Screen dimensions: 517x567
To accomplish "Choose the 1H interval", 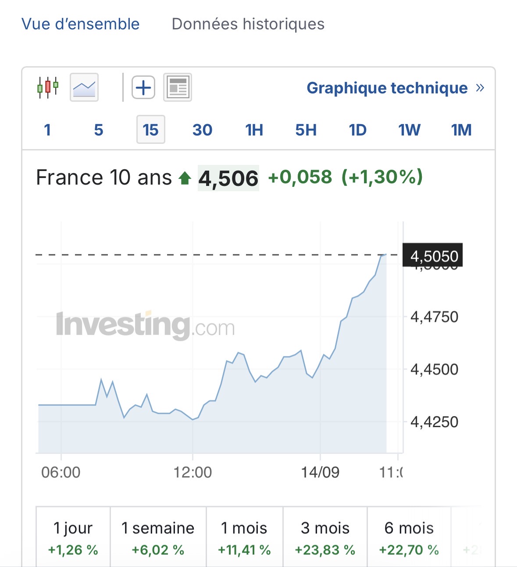I will click(x=254, y=130).
